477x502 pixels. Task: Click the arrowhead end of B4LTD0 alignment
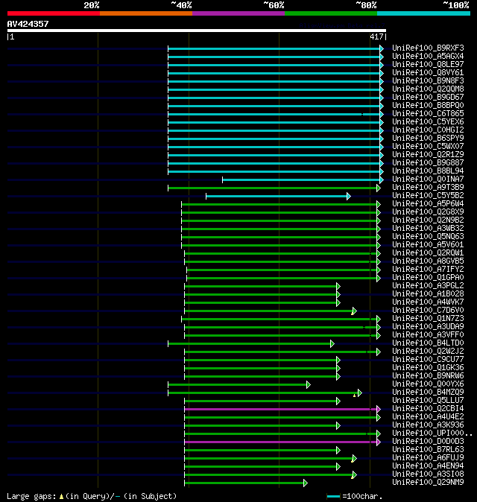coord(332,344)
